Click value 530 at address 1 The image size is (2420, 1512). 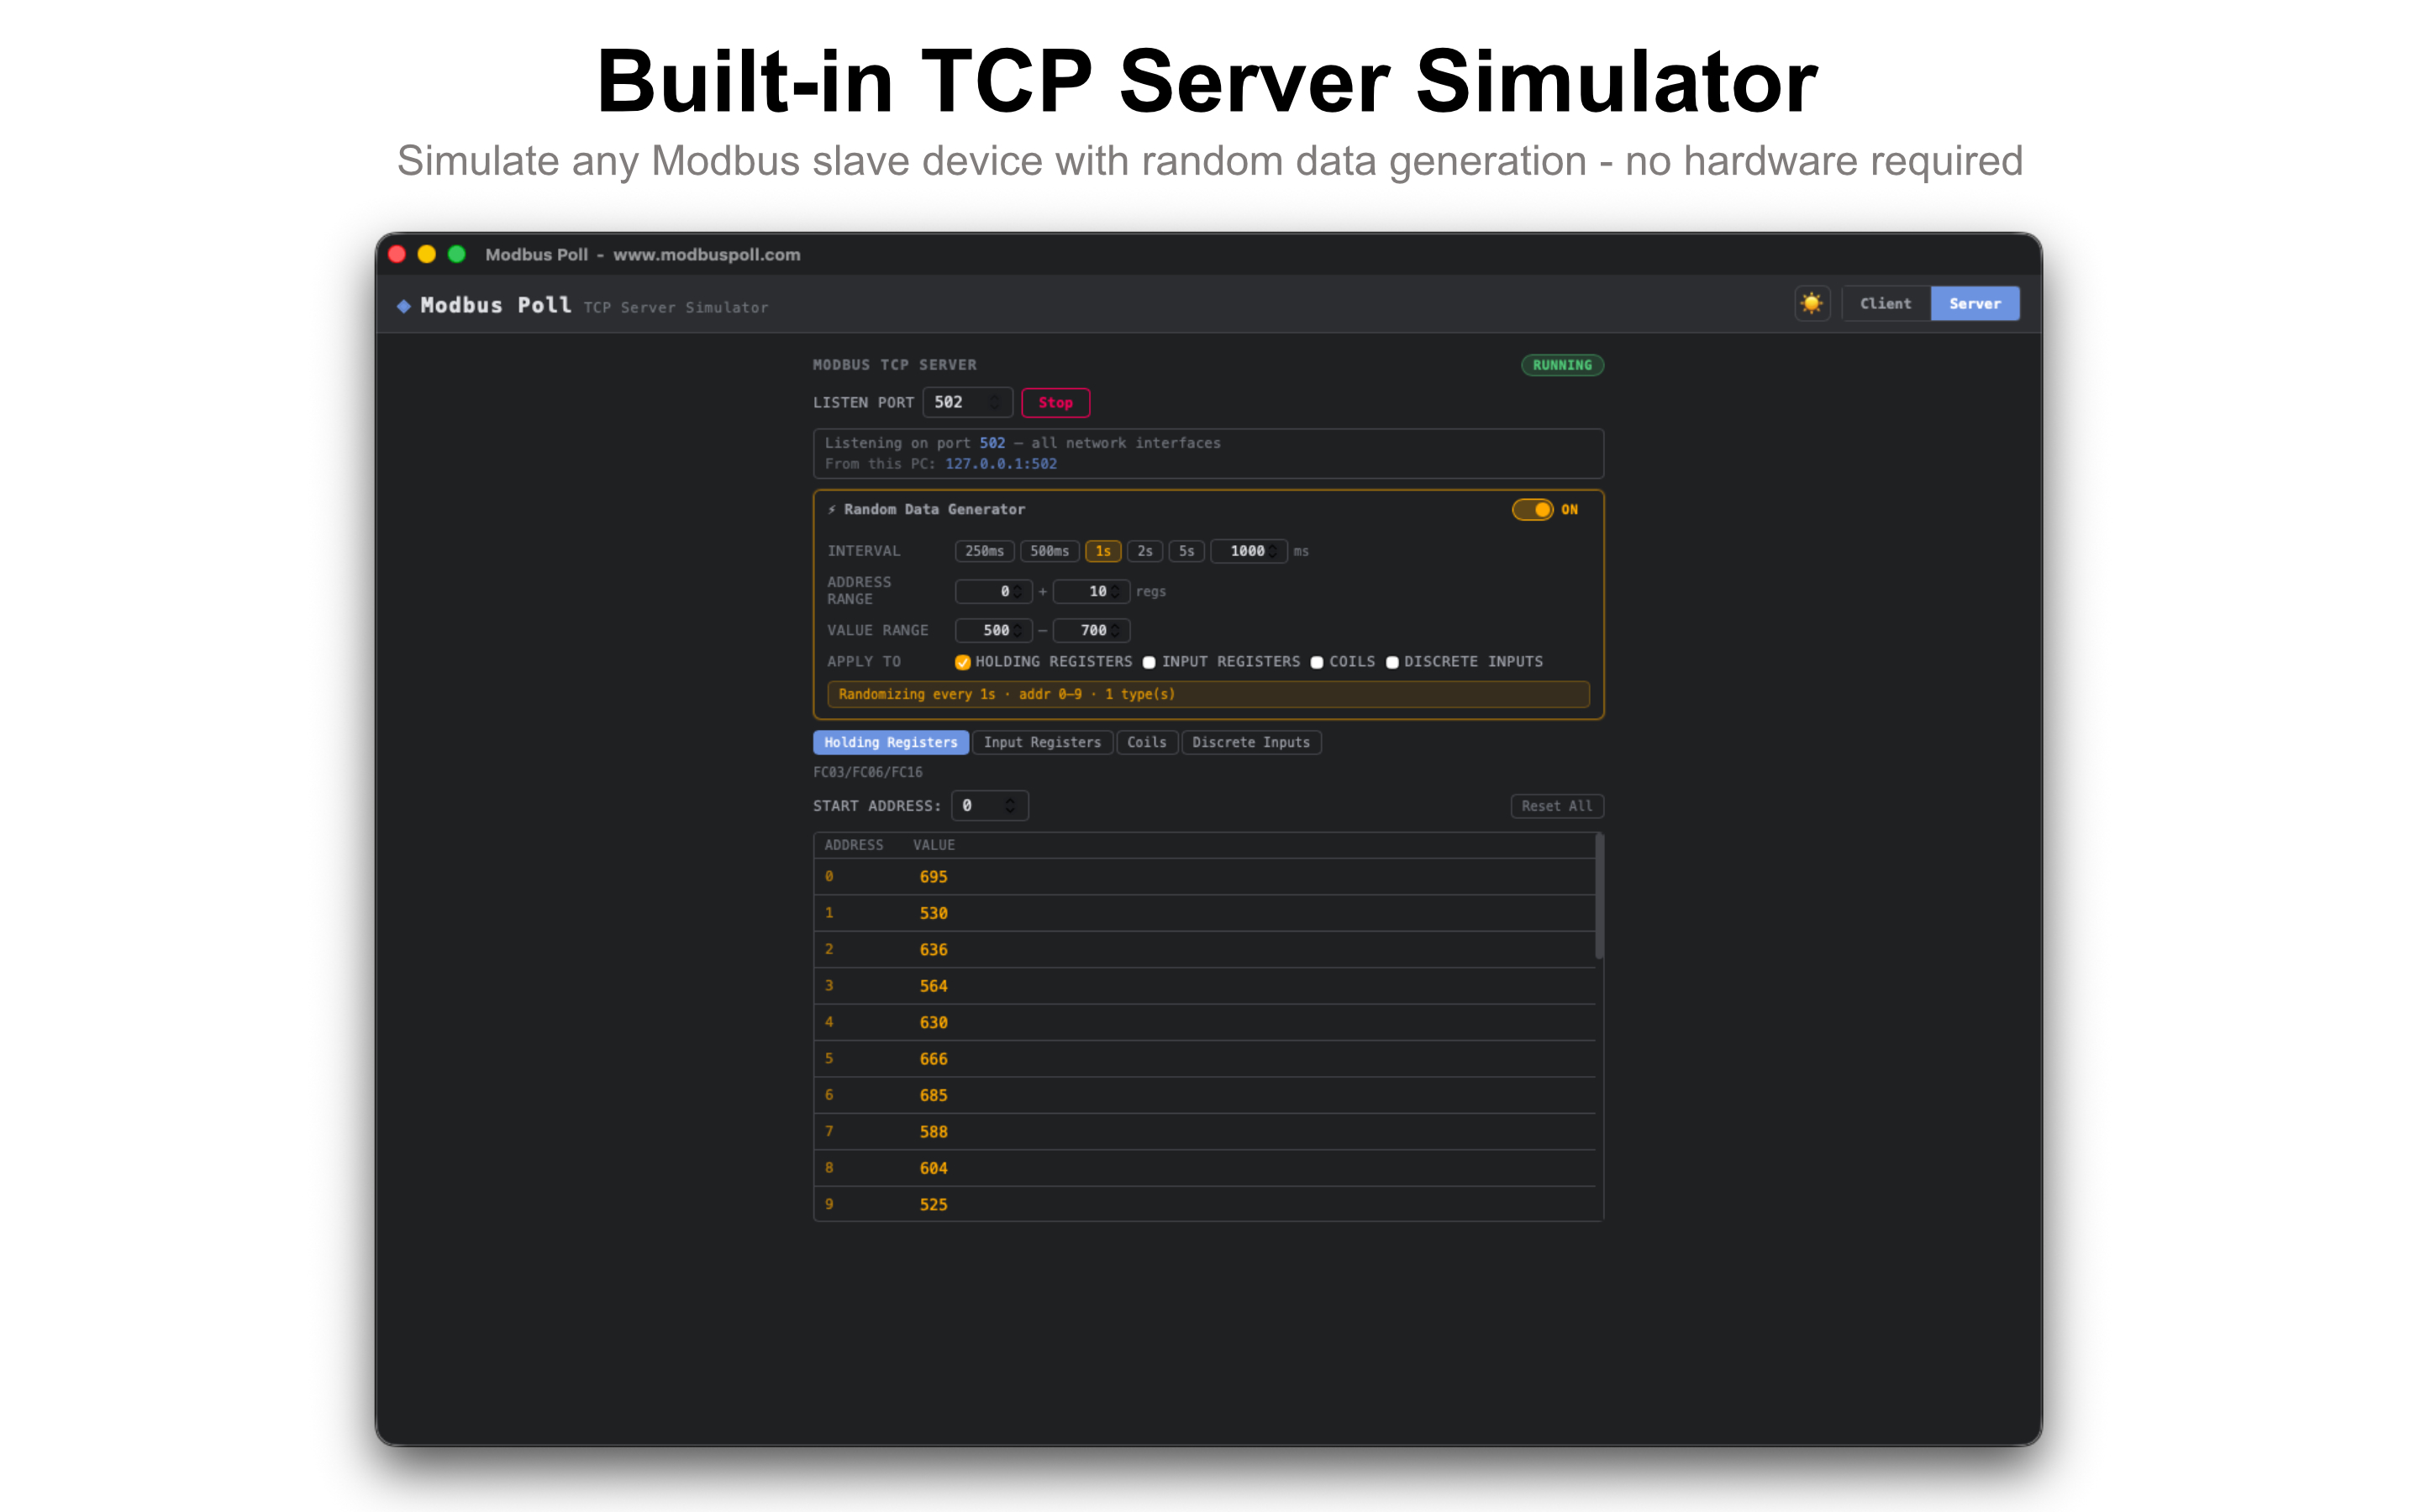(933, 914)
